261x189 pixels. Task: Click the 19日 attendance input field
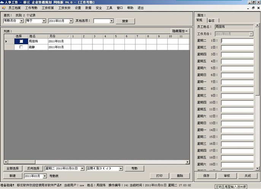pos(237,165)
